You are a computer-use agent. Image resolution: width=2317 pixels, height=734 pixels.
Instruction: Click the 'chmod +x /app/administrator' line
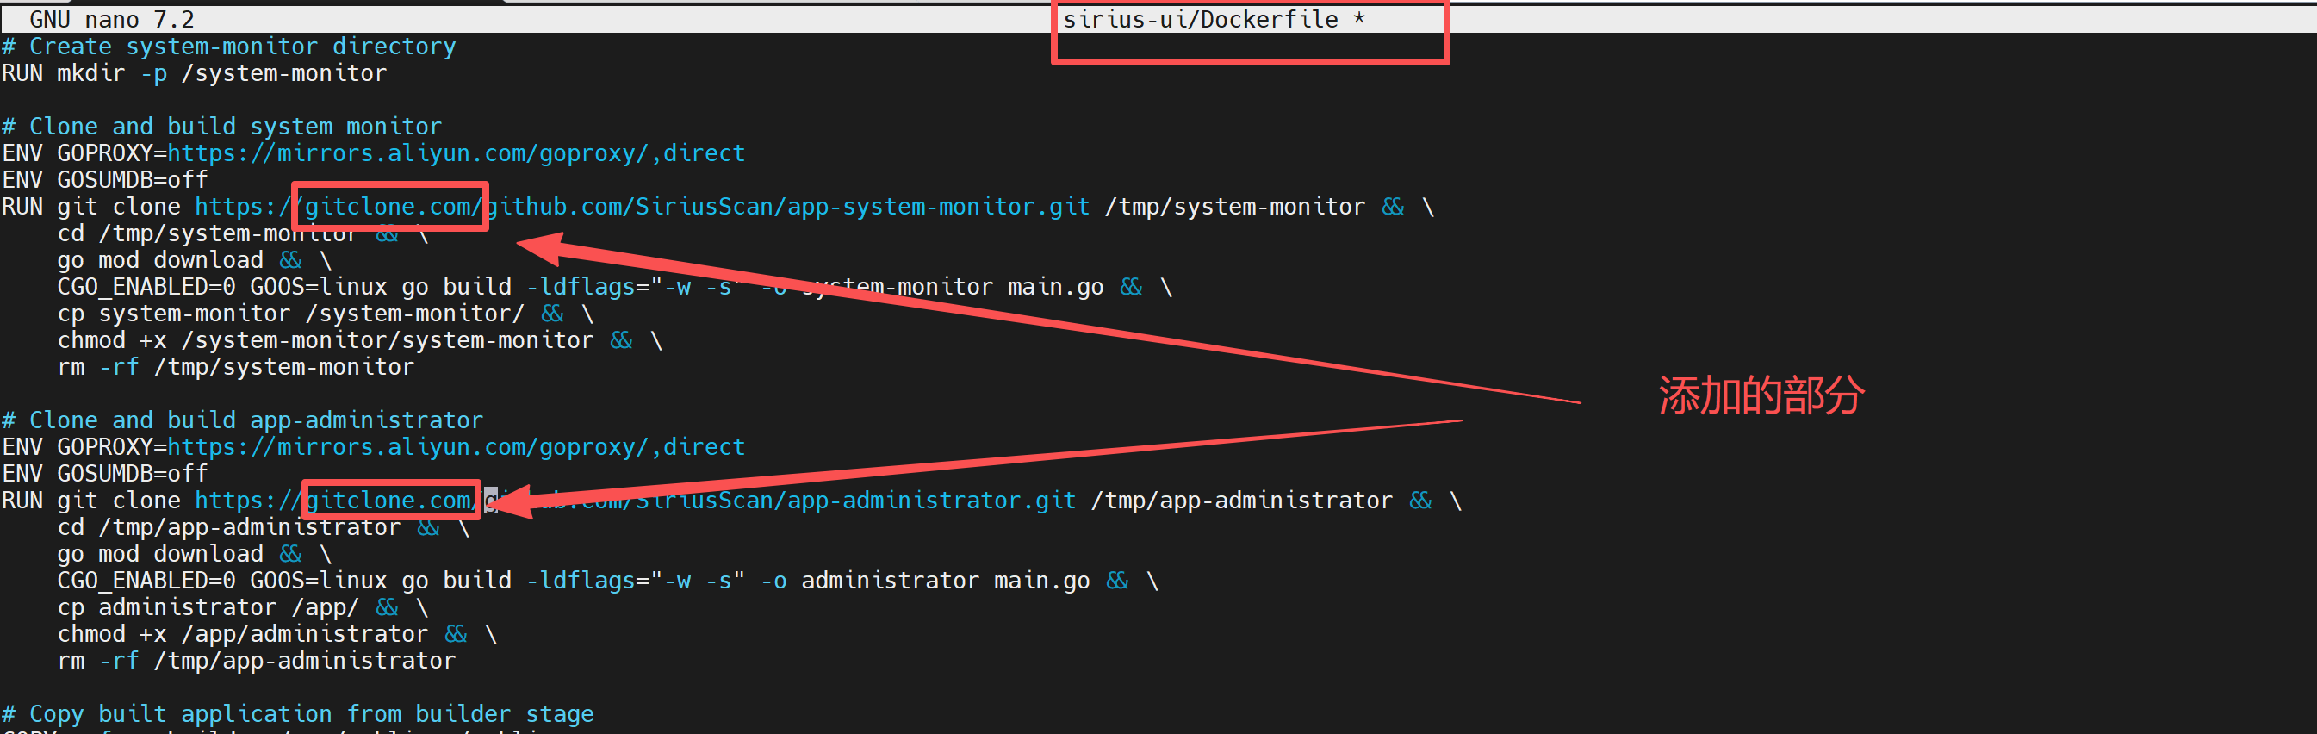point(277,634)
